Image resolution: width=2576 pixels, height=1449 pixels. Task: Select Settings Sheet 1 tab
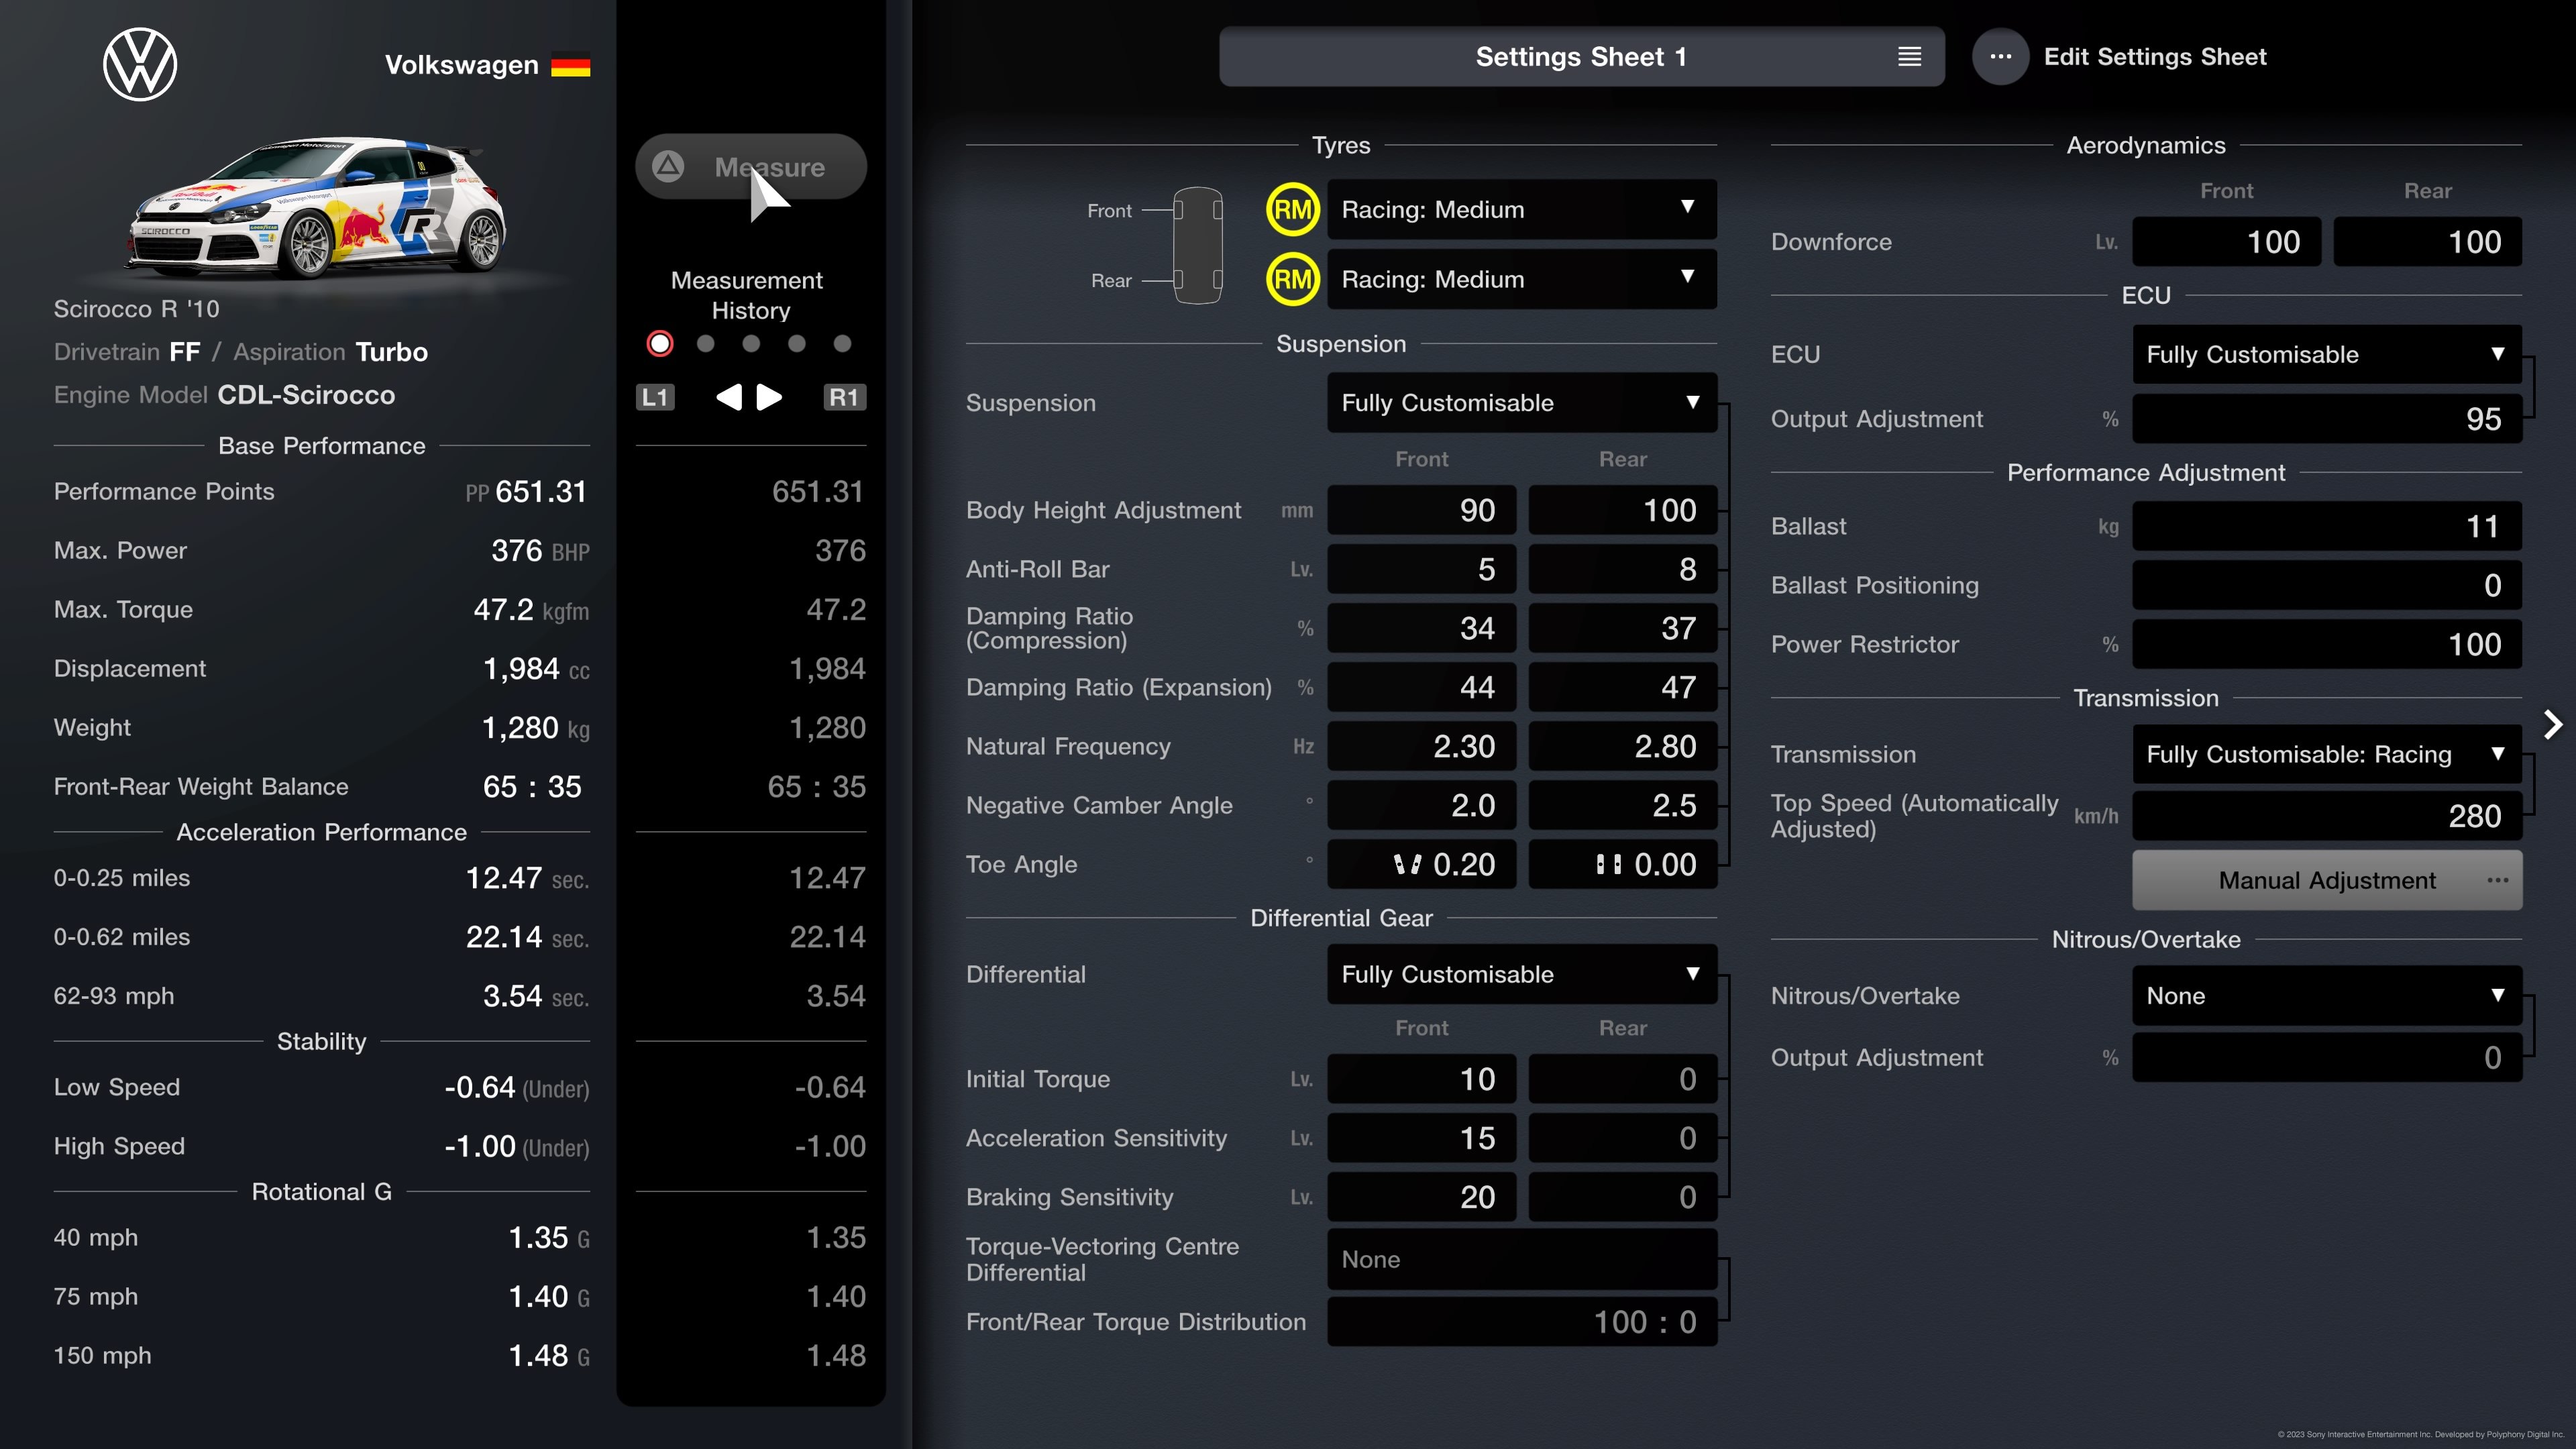pos(1580,56)
